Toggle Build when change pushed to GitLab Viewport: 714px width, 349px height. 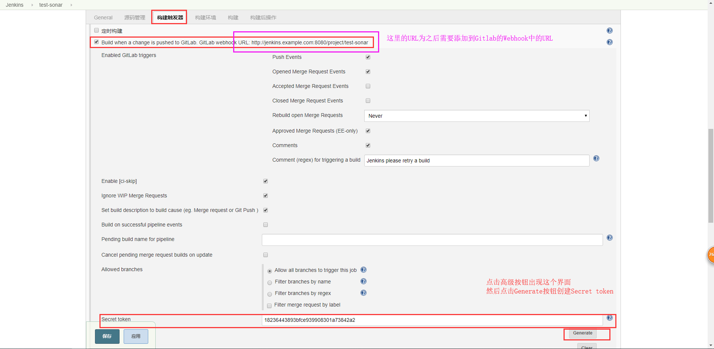96,42
